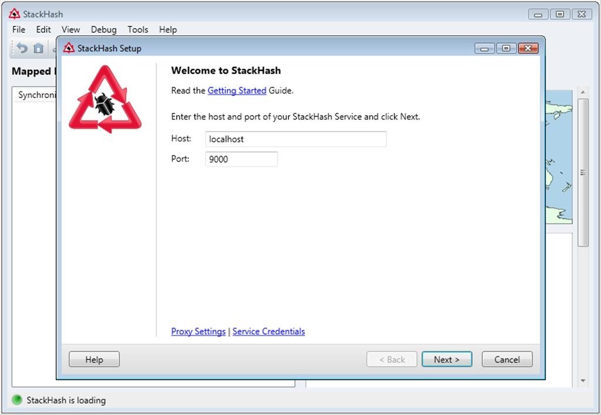Click the "Host:" label
The image size is (601, 415).
pyautogui.click(x=181, y=138)
